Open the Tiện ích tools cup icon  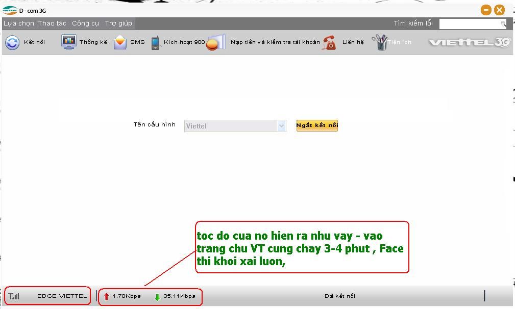point(380,42)
